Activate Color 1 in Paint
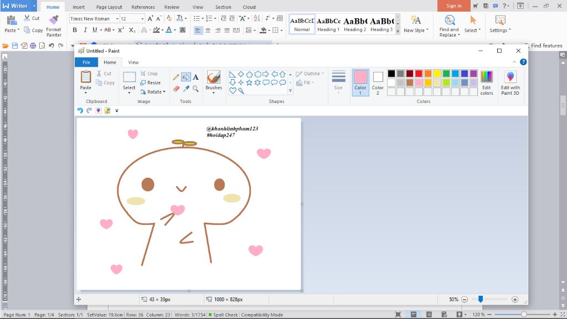Image resolution: width=567 pixels, height=319 pixels. click(x=360, y=83)
